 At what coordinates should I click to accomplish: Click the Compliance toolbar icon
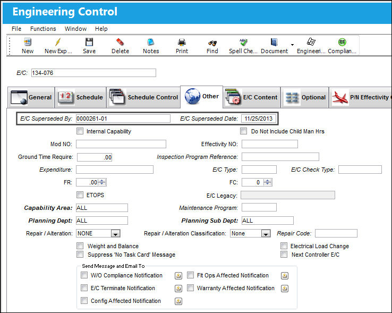(x=342, y=42)
